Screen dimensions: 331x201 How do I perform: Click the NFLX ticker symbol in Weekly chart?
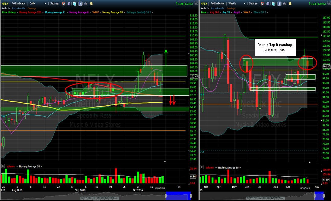[x=204, y=4]
